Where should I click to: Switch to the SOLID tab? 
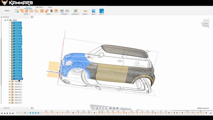click(x=18, y=7)
